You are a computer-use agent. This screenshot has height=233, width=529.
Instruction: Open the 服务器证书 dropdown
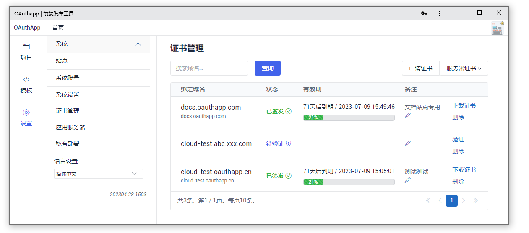click(464, 68)
